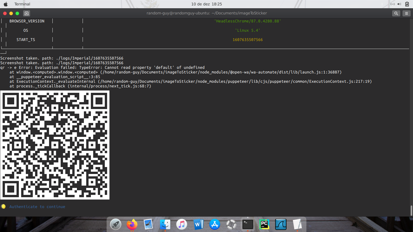Viewport: 413px width, 232px height.
Task: Open Microsoft Word from the dock
Action: click(198, 224)
